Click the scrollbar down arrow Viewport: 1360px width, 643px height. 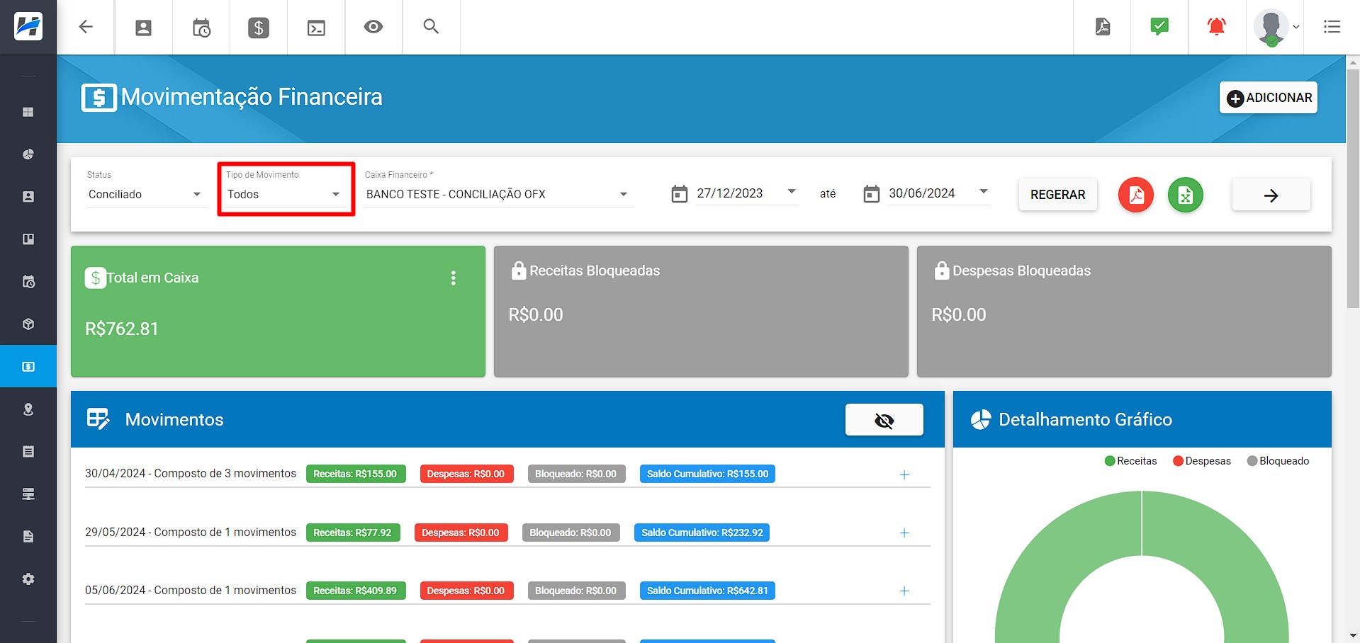pos(1353,636)
